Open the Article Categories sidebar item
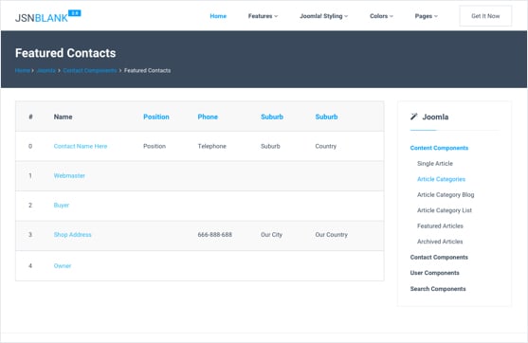The width and height of the screenshot is (528, 343). click(441, 179)
